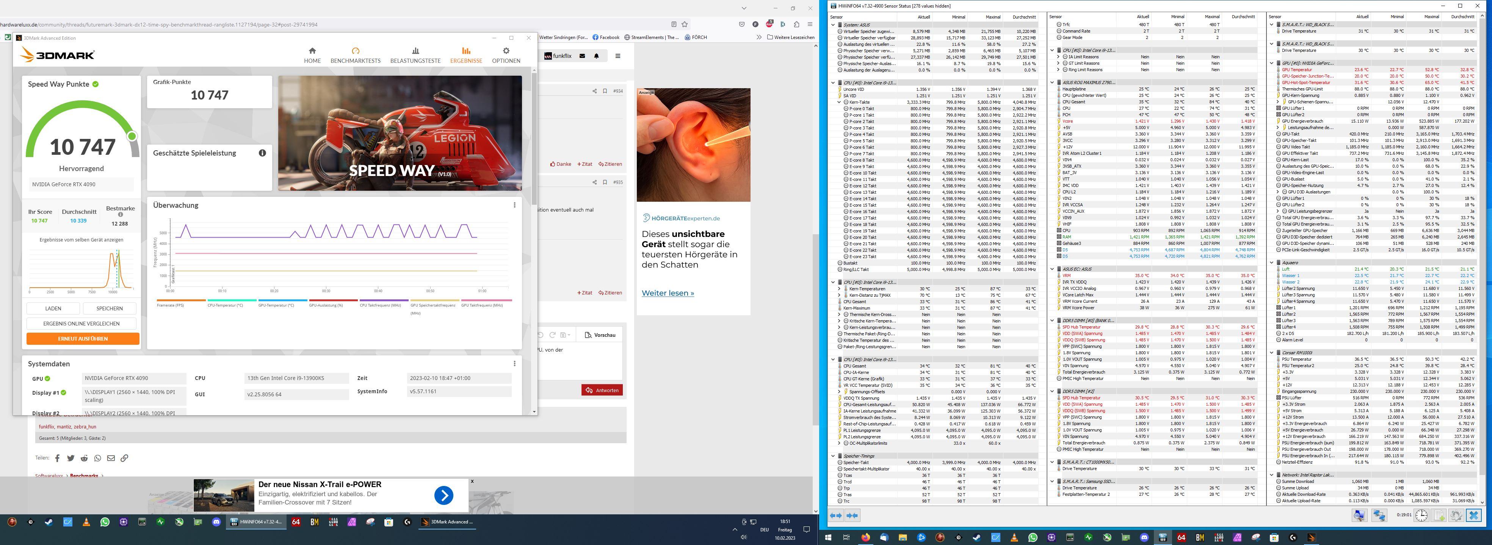Image resolution: width=1492 pixels, height=545 pixels.
Task: Open HWiNFO sensor settings gear
Action: coord(1456,515)
